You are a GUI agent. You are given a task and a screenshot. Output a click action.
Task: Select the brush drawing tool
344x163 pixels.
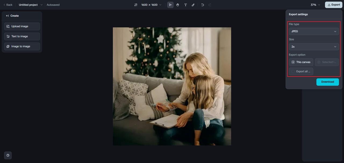tap(193, 5)
